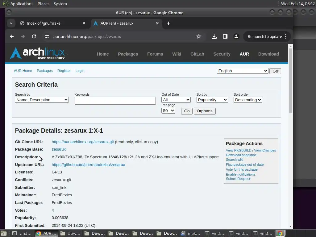Open a new tab with plus icon
The width and height of the screenshot is (316, 237).
168,23
